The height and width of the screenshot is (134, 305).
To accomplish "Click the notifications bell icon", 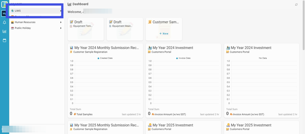I will click(4, 22).
